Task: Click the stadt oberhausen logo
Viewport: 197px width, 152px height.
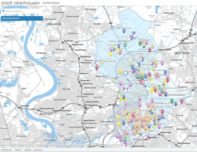Action: coord(20,3)
